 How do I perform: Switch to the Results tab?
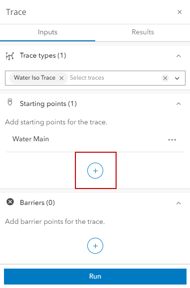[x=143, y=32]
